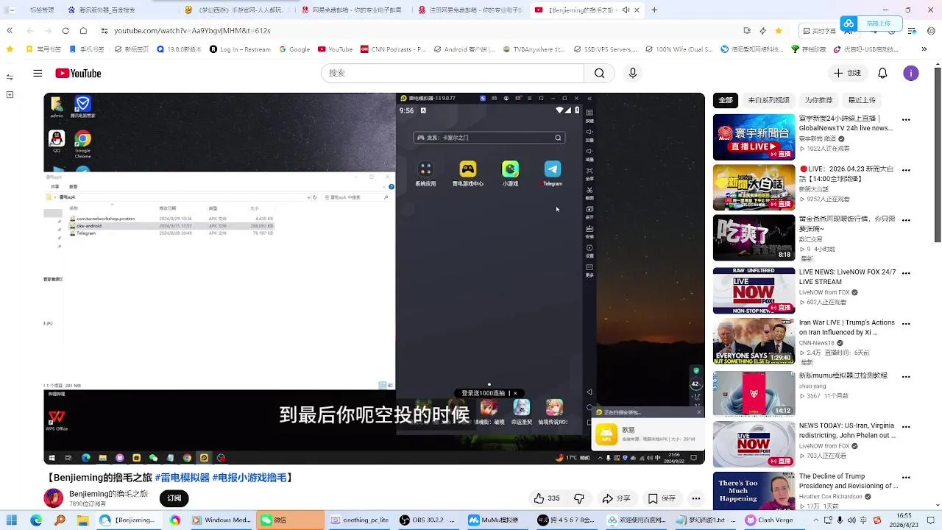Open a new browser tab
942x530 pixels.
pos(654,10)
